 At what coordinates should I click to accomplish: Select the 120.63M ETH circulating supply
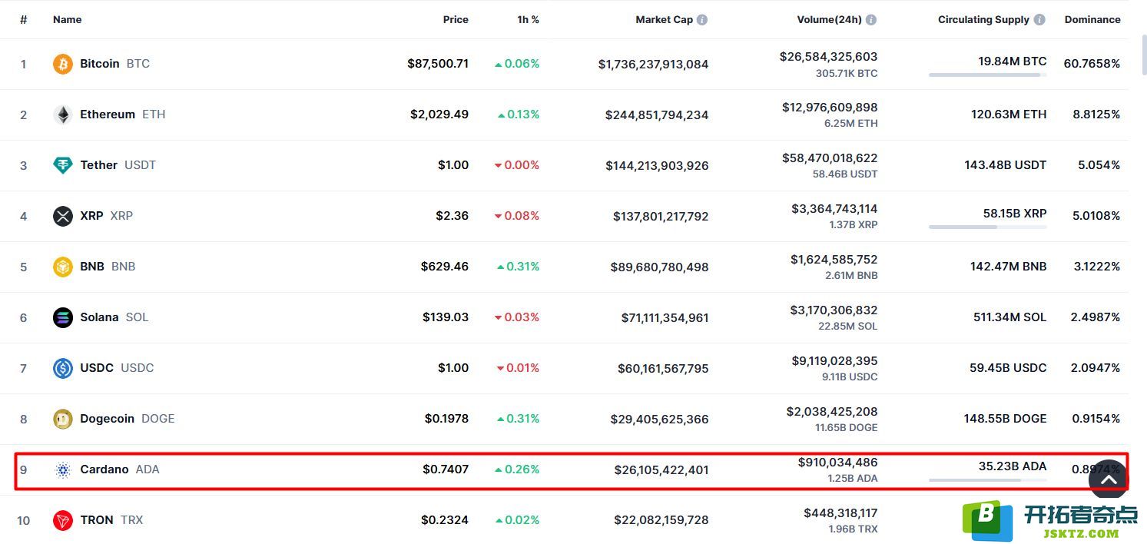coord(1009,114)
